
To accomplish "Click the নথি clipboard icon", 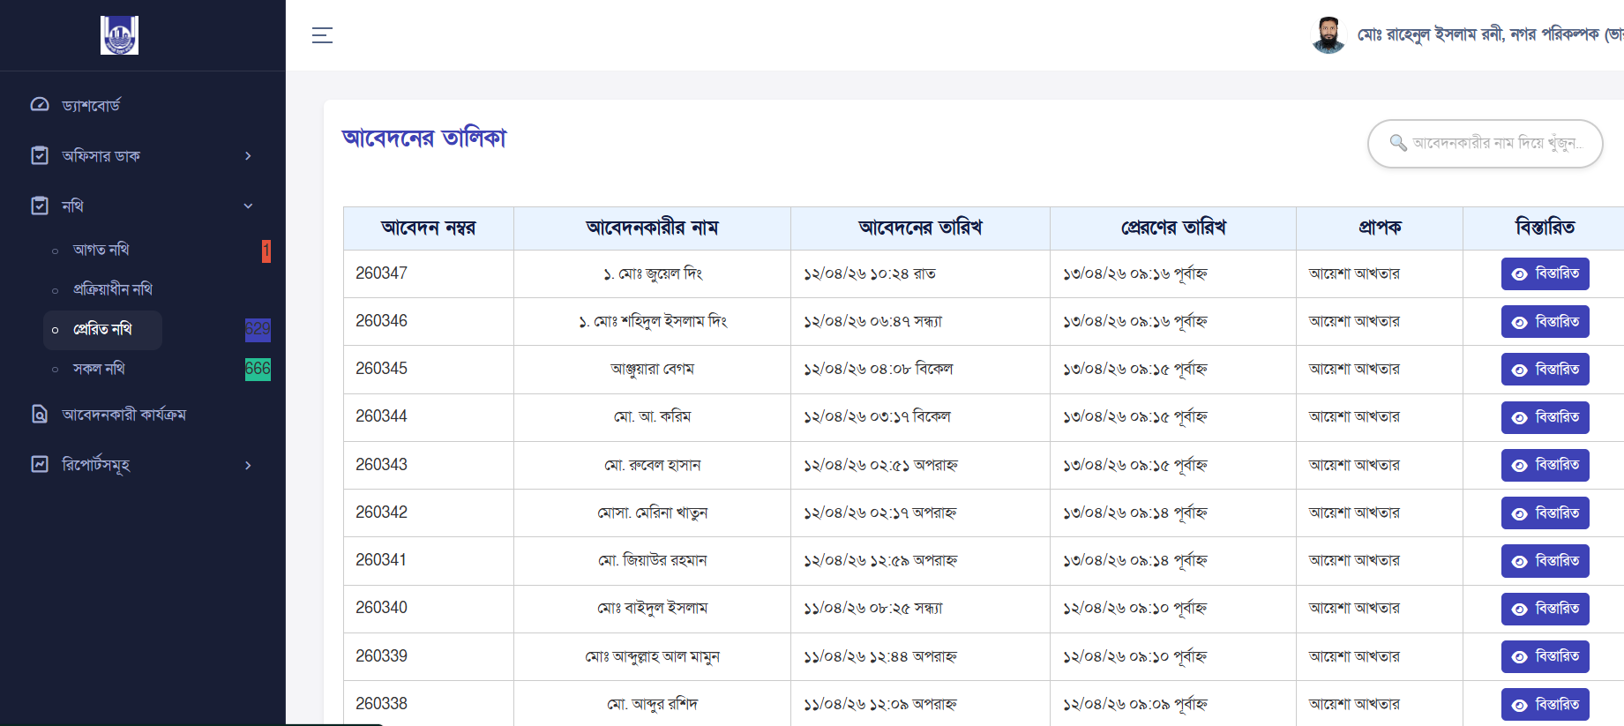I will pyautogui.click(x=40, y=206).
